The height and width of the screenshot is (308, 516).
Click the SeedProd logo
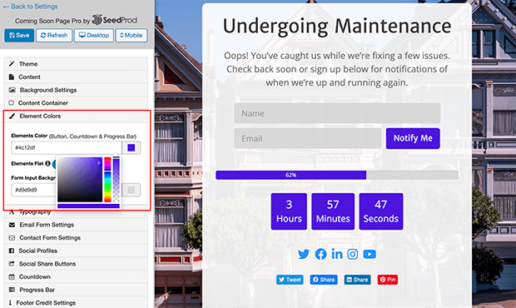click(x=114, y=20)
